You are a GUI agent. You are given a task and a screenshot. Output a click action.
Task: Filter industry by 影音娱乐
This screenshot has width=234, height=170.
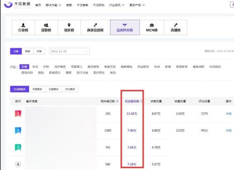point(55,73)
